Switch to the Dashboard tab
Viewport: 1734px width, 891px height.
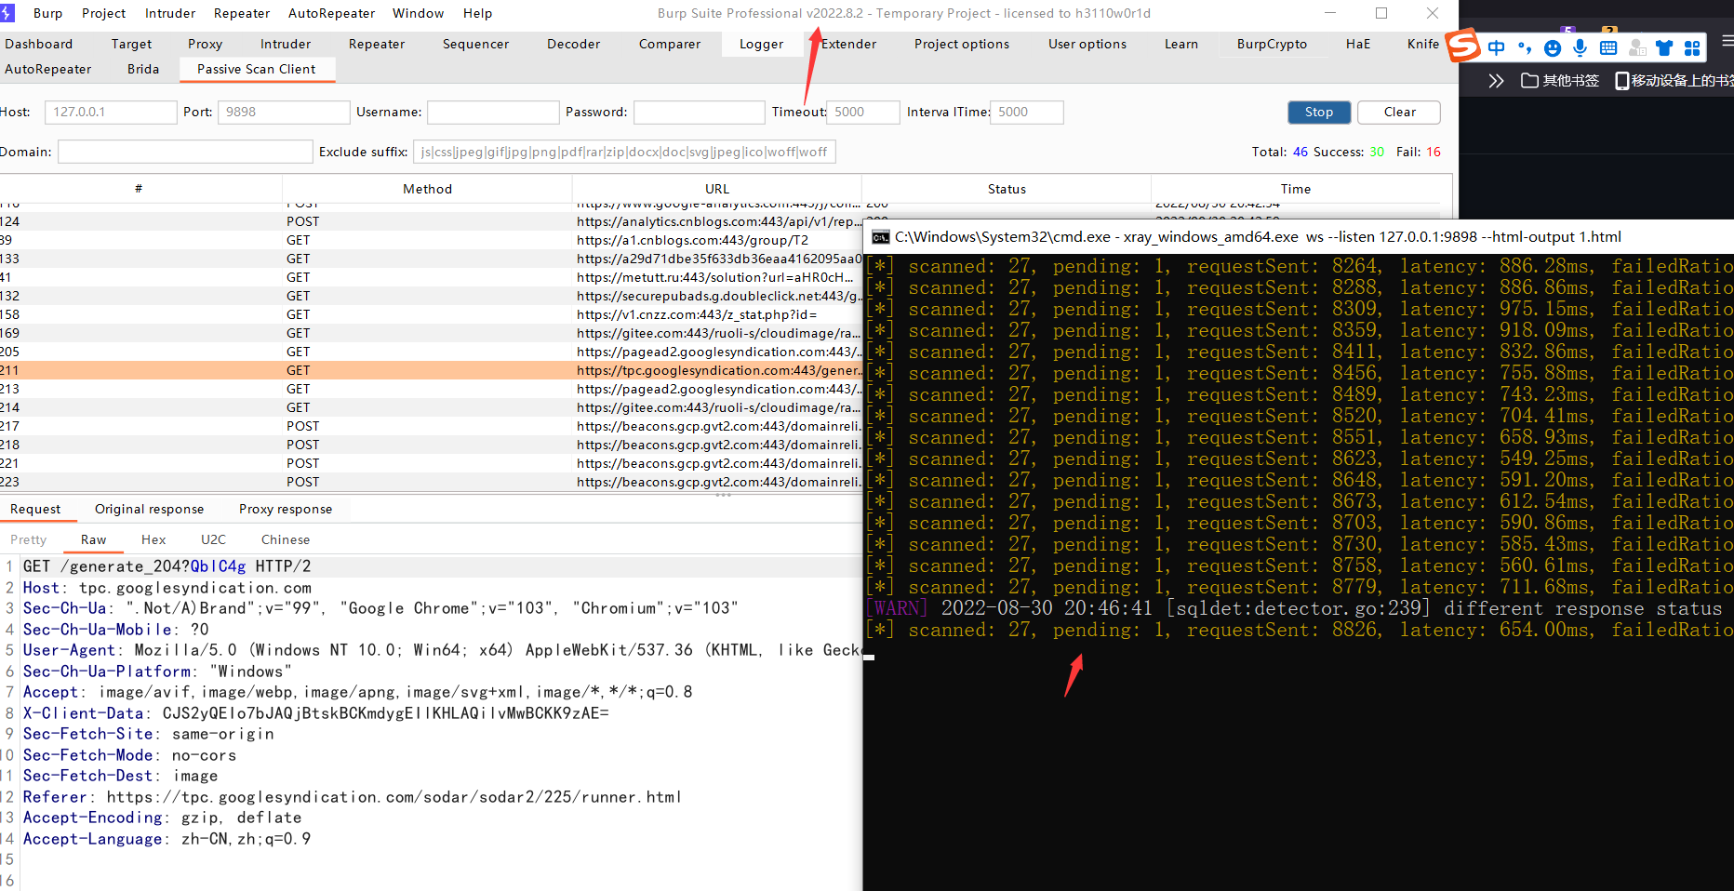click(x=38, y=44)
